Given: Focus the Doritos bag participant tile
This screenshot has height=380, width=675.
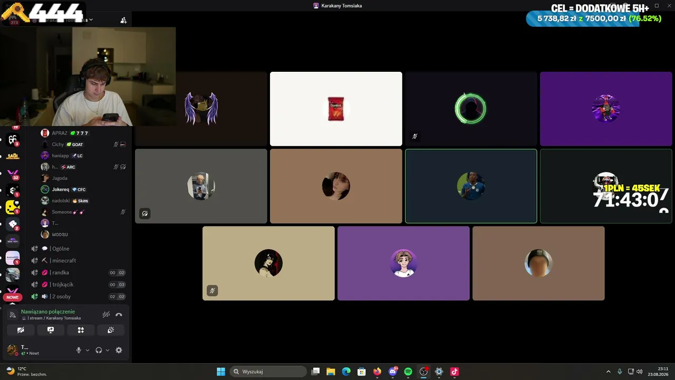Looking at the screenshot, I should click(x=336, y=109).
